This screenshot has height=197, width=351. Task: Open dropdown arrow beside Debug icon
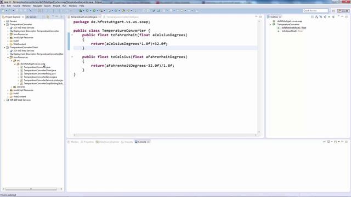[x=90, y=11]
